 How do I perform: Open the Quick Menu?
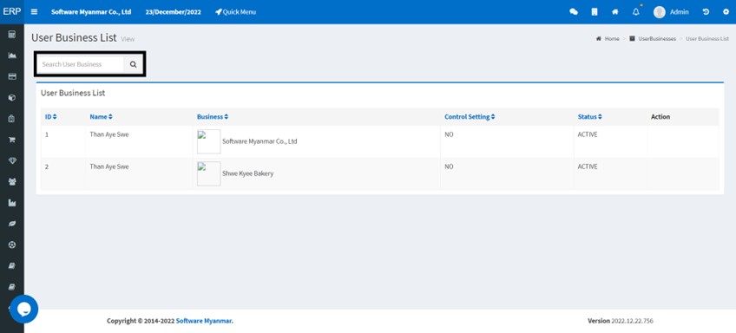coord(235,12)
